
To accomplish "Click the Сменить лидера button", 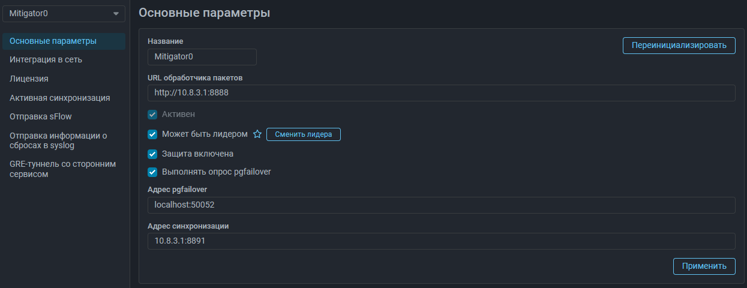I will 303,134.
